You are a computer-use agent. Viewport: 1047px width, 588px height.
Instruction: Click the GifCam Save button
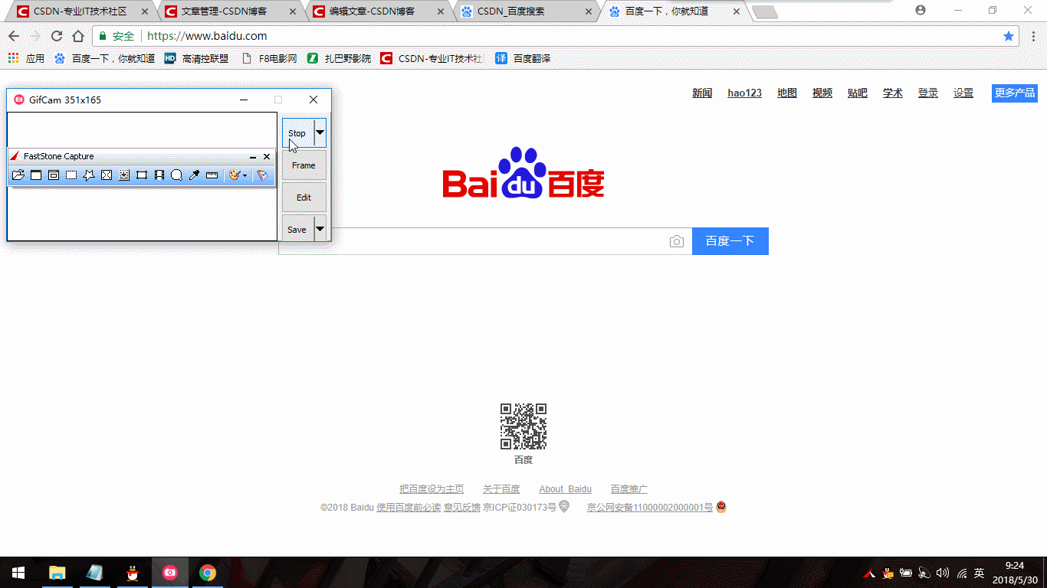297,229
